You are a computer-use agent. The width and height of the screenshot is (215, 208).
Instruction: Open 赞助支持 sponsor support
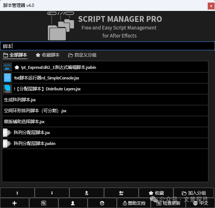click(134, 203)
